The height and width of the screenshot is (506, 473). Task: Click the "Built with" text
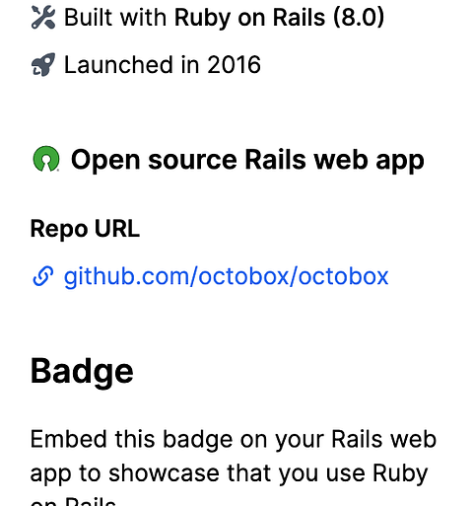point(115,17)
